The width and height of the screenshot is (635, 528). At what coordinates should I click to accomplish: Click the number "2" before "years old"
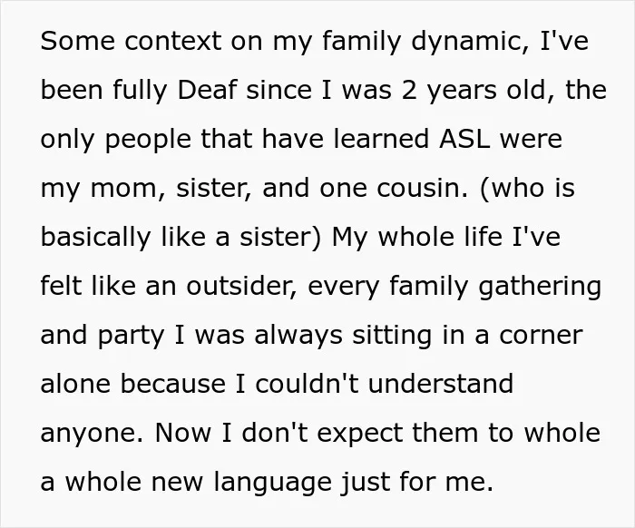tap(409, 90)
